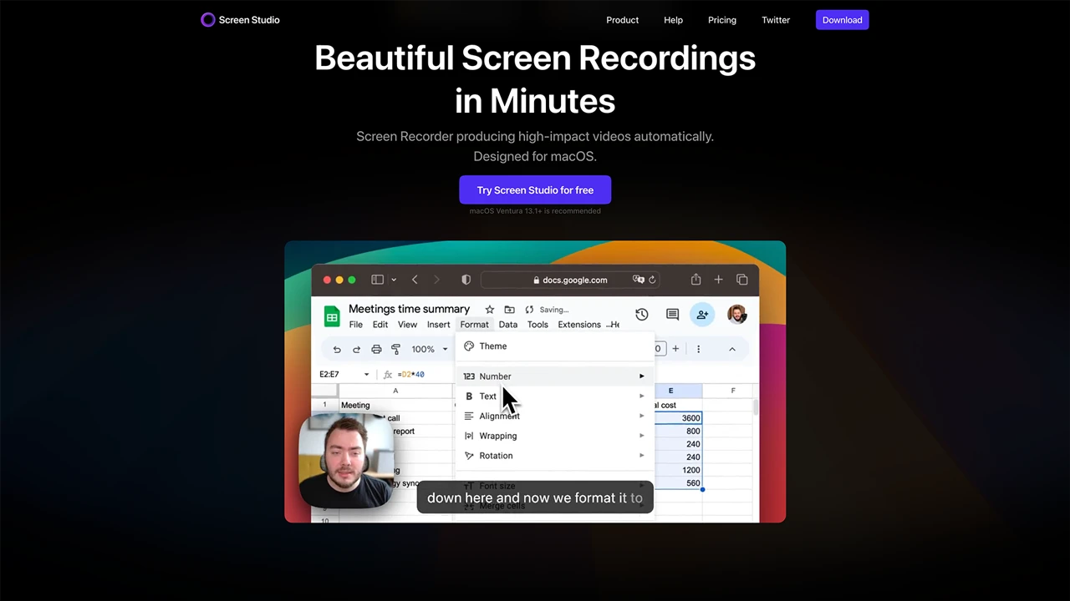1070x601 pixels.
Task: Click the undo arrow in toolbar
Action: coord(337,349)
